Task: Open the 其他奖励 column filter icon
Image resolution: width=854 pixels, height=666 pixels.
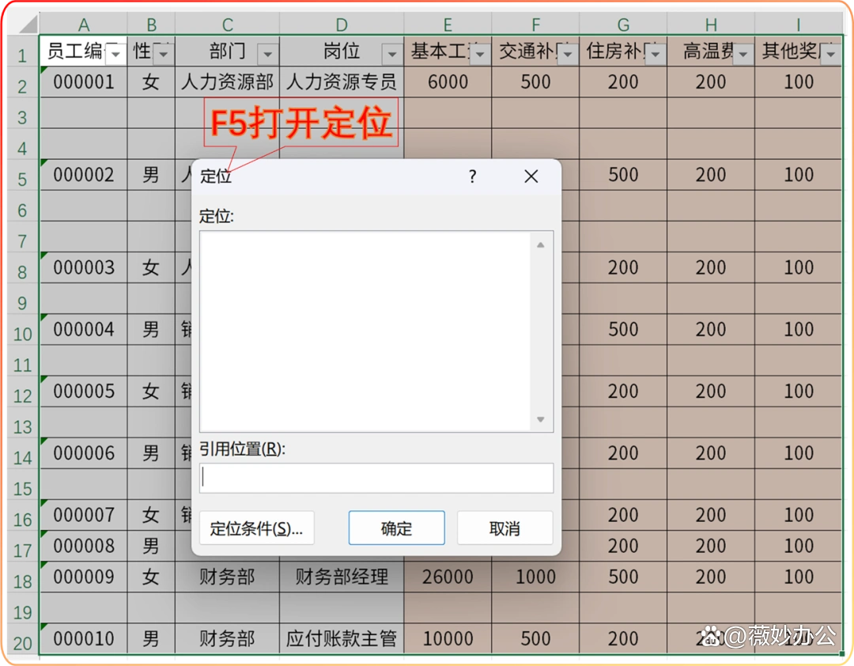Action: pyautogui.click(x=829, y=52)
